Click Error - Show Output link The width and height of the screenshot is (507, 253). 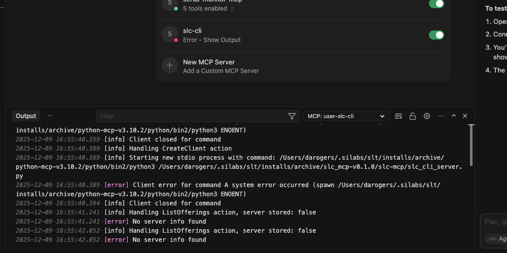212,40
